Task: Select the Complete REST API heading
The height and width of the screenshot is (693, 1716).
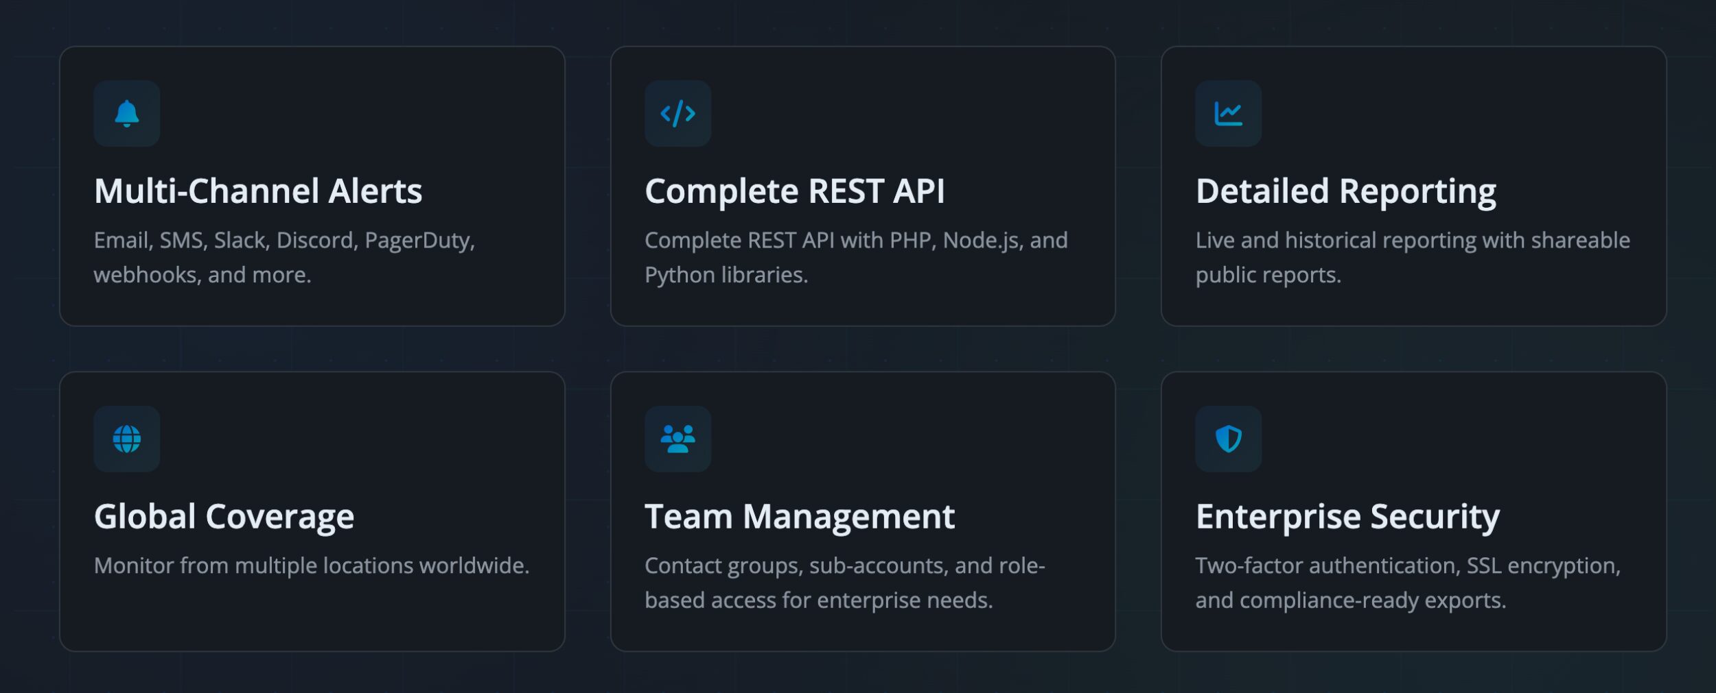Action: click(x=794, y=191)
